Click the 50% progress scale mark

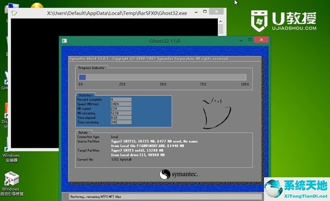[163, 84]
